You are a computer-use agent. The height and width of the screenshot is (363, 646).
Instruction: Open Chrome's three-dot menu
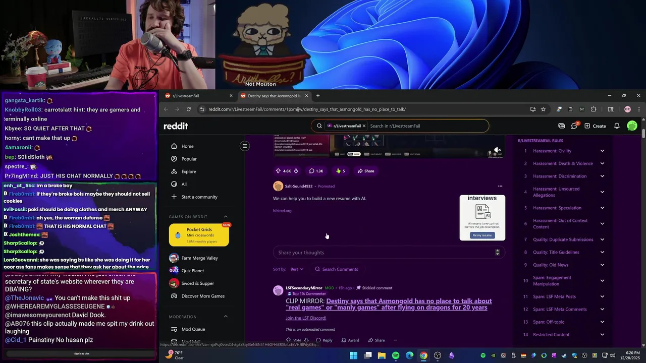(639, 109)
